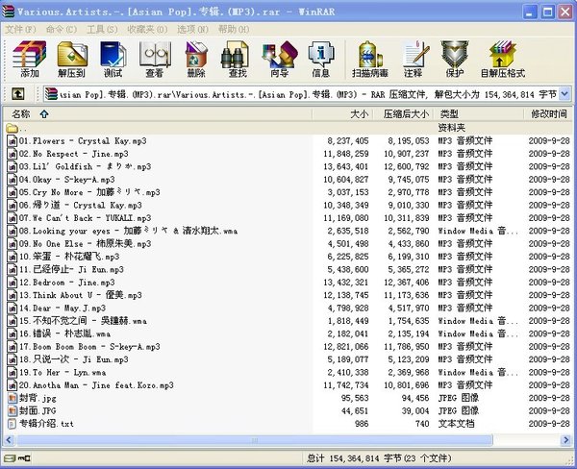
Task: Open the 选项(N) menu
Action: pos(193,29)
